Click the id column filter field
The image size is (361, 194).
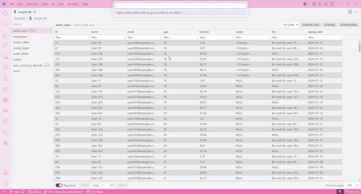point(71,37)
